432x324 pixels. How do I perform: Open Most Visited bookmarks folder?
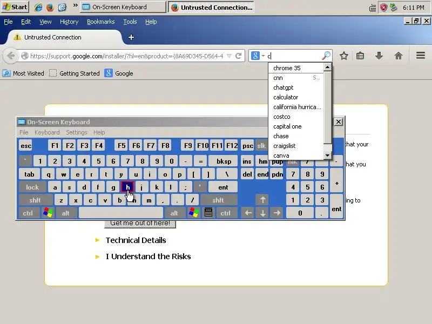[23, 73]
